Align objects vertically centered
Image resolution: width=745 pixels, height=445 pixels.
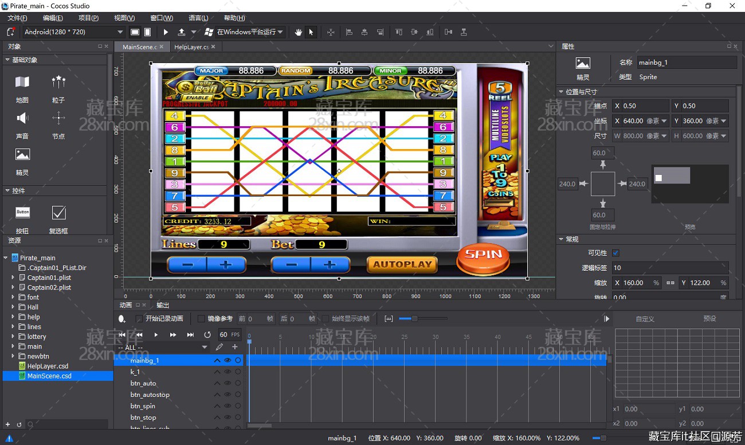pyautogui.click(x=414, y=32)
